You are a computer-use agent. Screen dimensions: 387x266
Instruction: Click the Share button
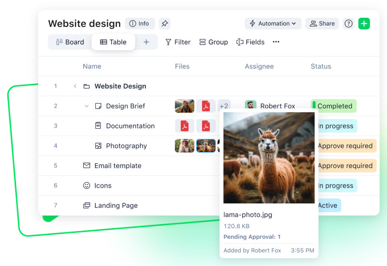pyautogui.click(x=322, y=24)
